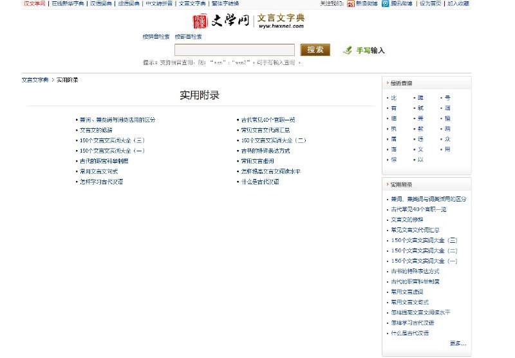The height and width of the screenshot is (358, 515).
Task: Click the Sina Weibo icon
Action: [351, 4]
